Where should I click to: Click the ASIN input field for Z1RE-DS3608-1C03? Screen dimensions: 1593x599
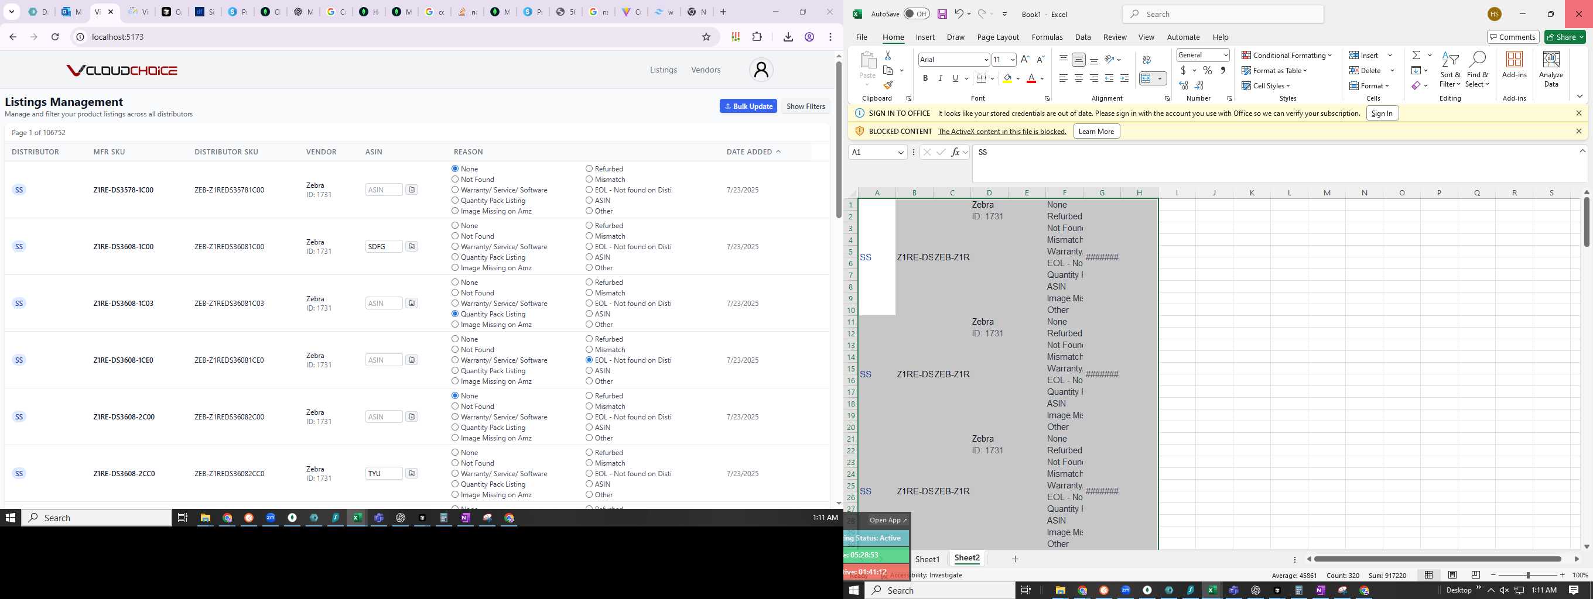(384, 303)
